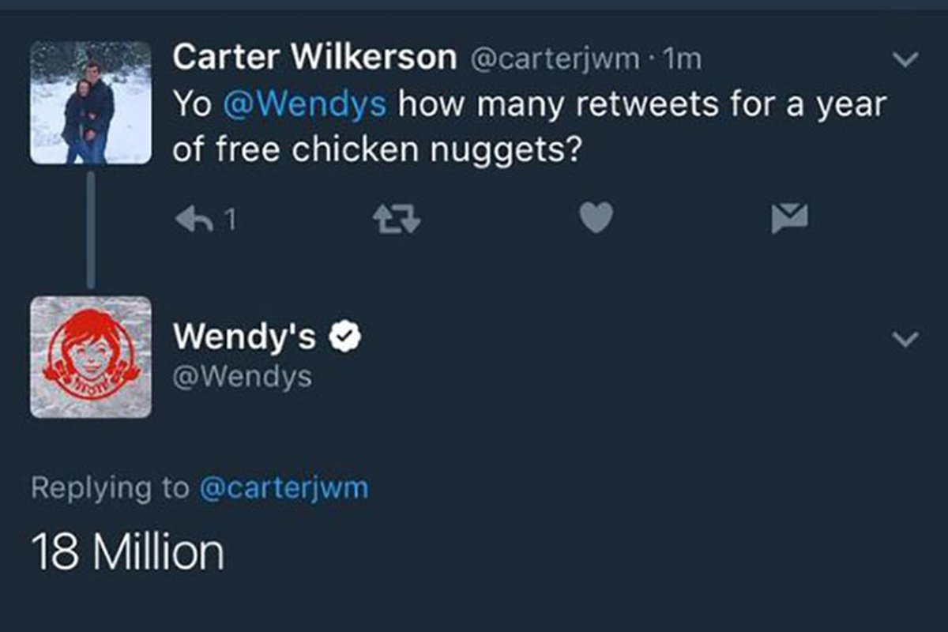This screenshot has width=948, height=632.
Task: Click the free chicken nuggets tweet text
Action: [529, 127]
